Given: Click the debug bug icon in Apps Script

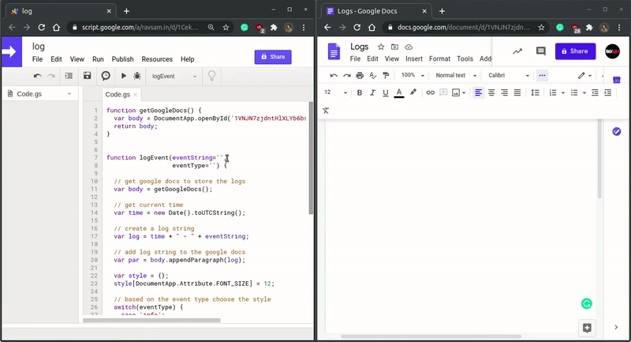Looking at the screenshot, I should pyautogui.click(x=137, y=76).
